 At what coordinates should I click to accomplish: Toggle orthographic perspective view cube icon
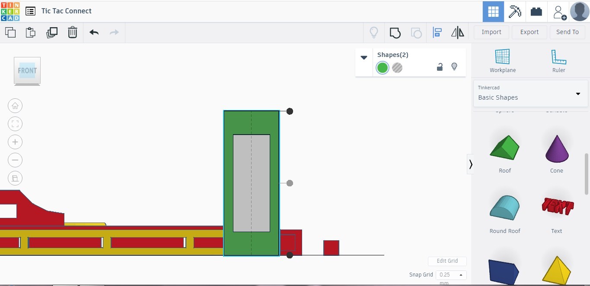click(x=15, y=178)
